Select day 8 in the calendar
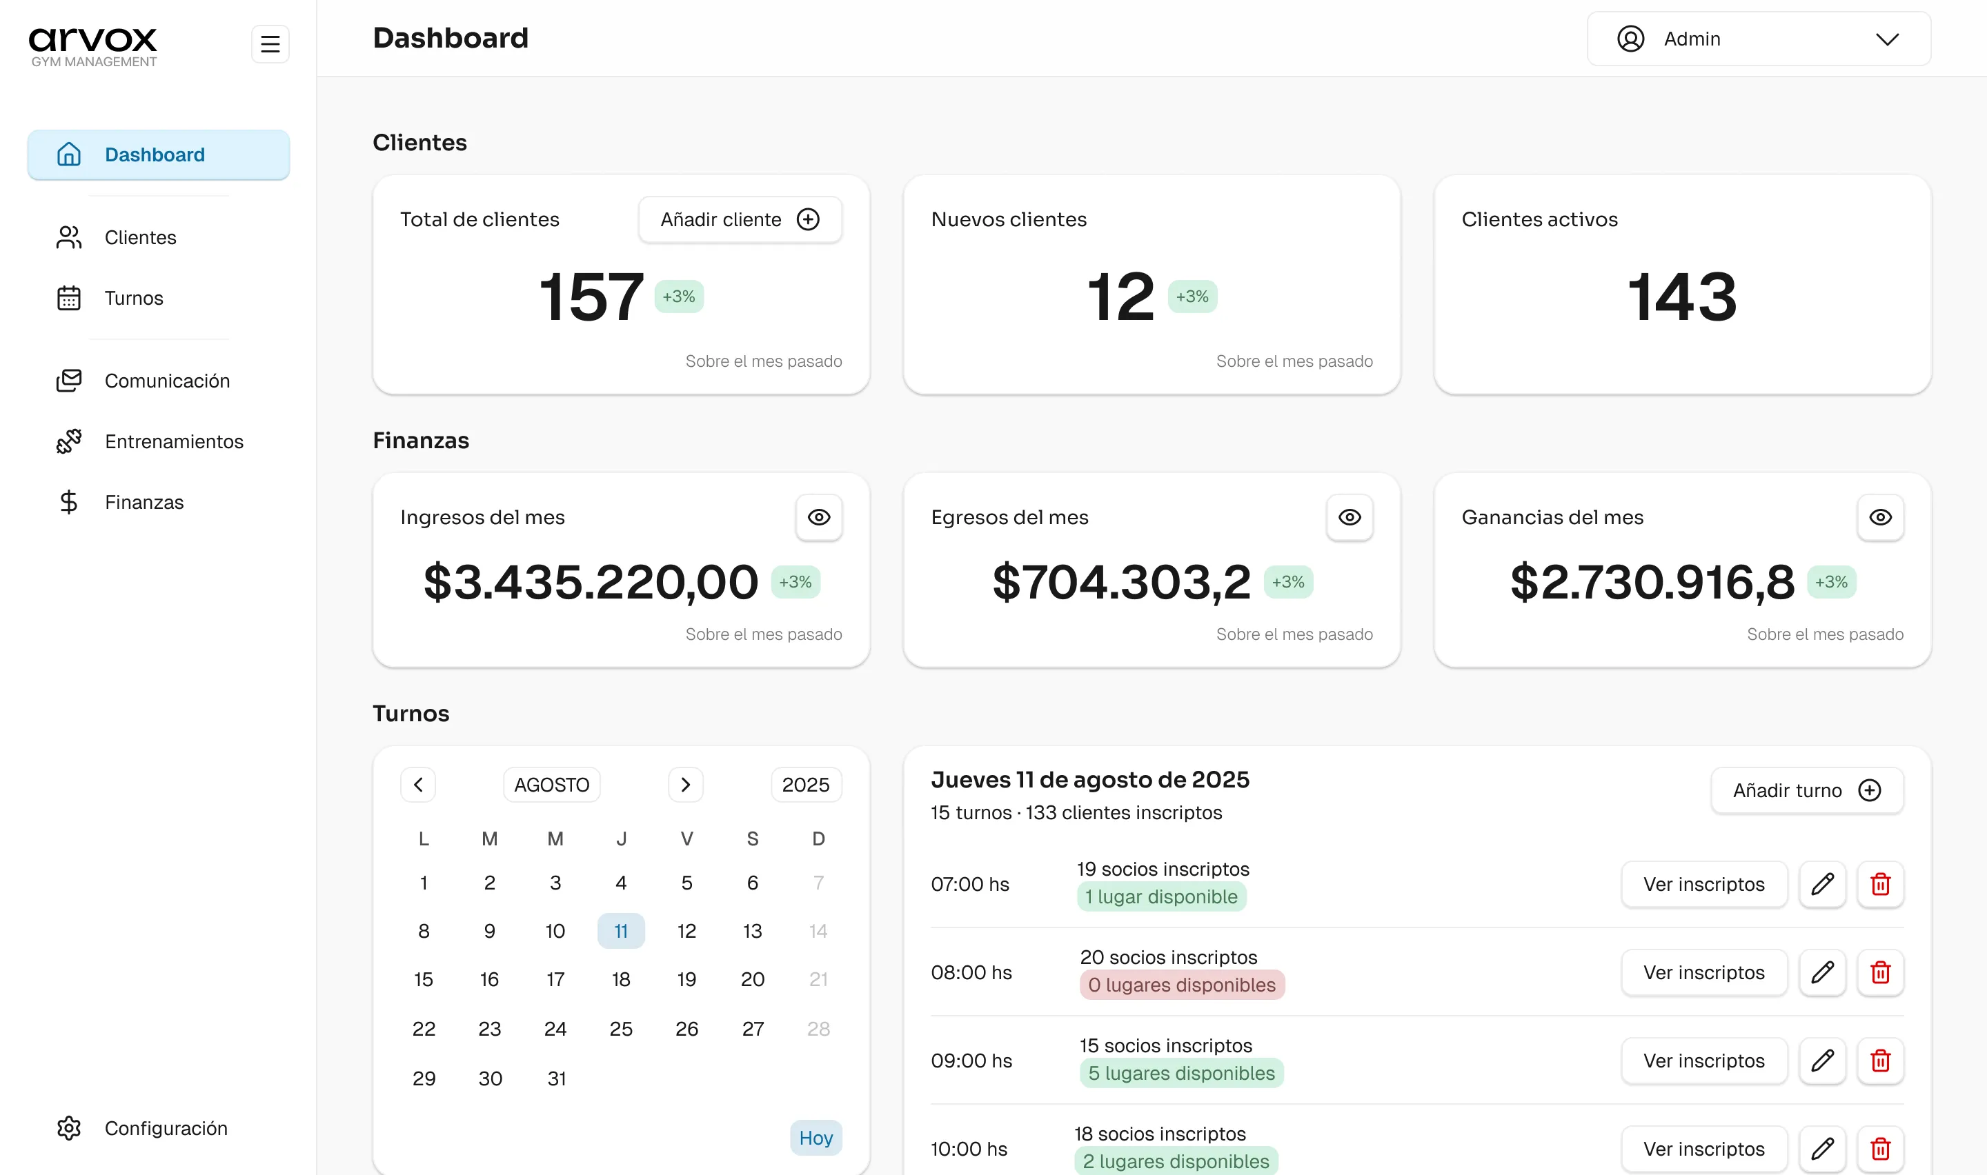The image size is (1987, 1175). click(x=424, y=931)
